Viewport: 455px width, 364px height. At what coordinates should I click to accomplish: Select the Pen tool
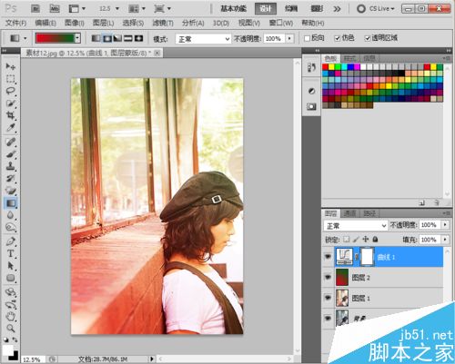point(11,241)
